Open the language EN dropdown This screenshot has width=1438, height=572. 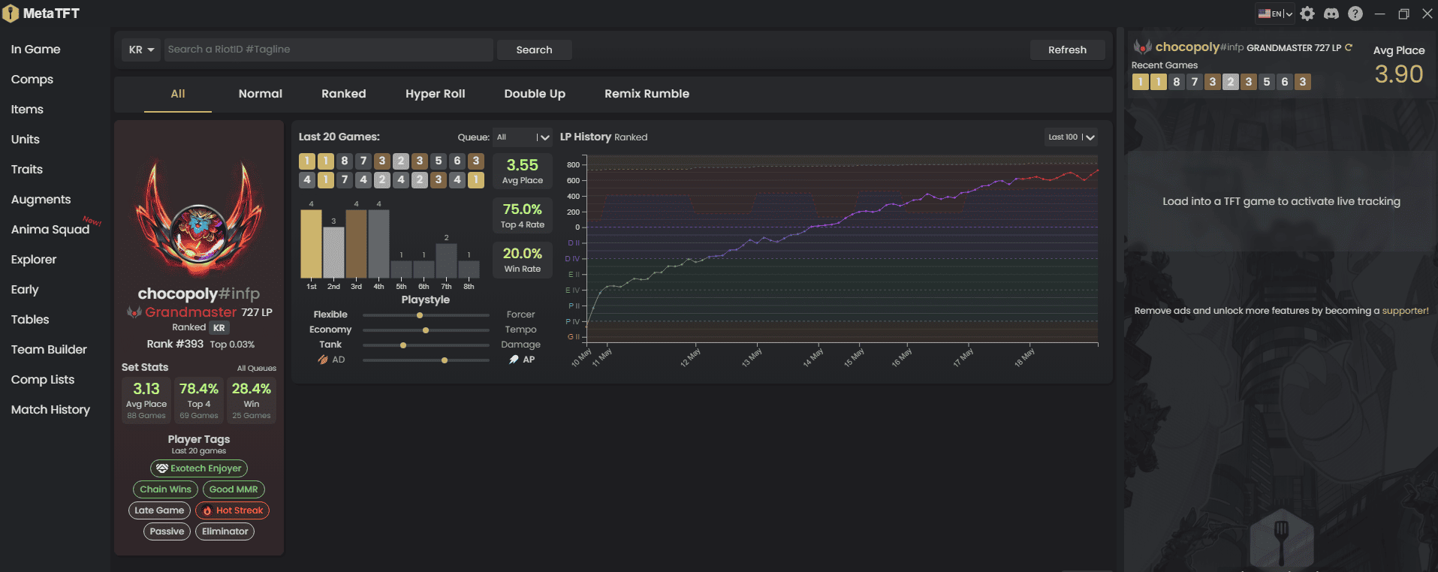[x=1275, y=14]
